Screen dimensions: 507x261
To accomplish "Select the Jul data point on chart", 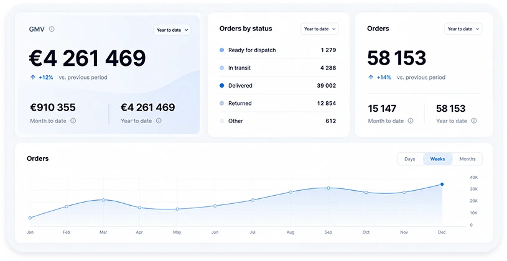I will [x=253, y=200].
